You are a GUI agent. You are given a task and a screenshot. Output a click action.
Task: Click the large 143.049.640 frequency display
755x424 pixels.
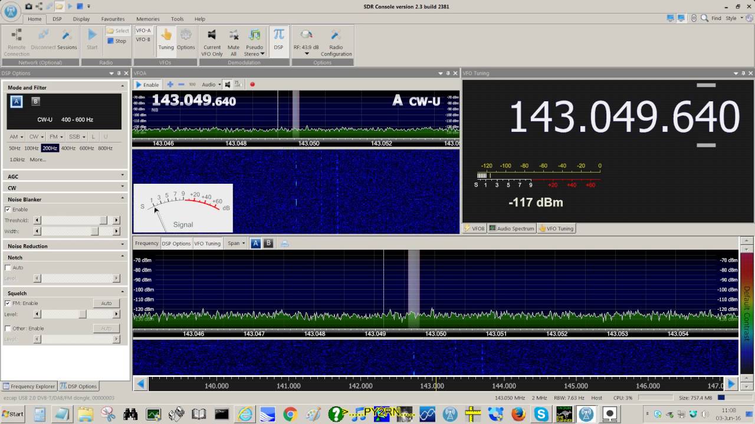click(624, 117)
